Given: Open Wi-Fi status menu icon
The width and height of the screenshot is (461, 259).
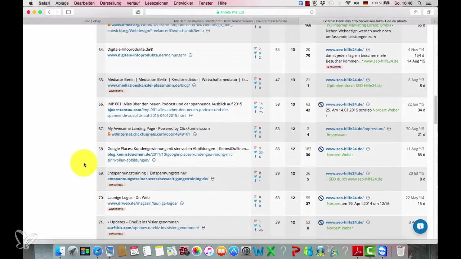Looking at the screenshot, I should [348, 3].
